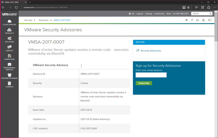Viewport: 218px width, 138px height.
Task: Make a web note icon
Action: (202, 7)
